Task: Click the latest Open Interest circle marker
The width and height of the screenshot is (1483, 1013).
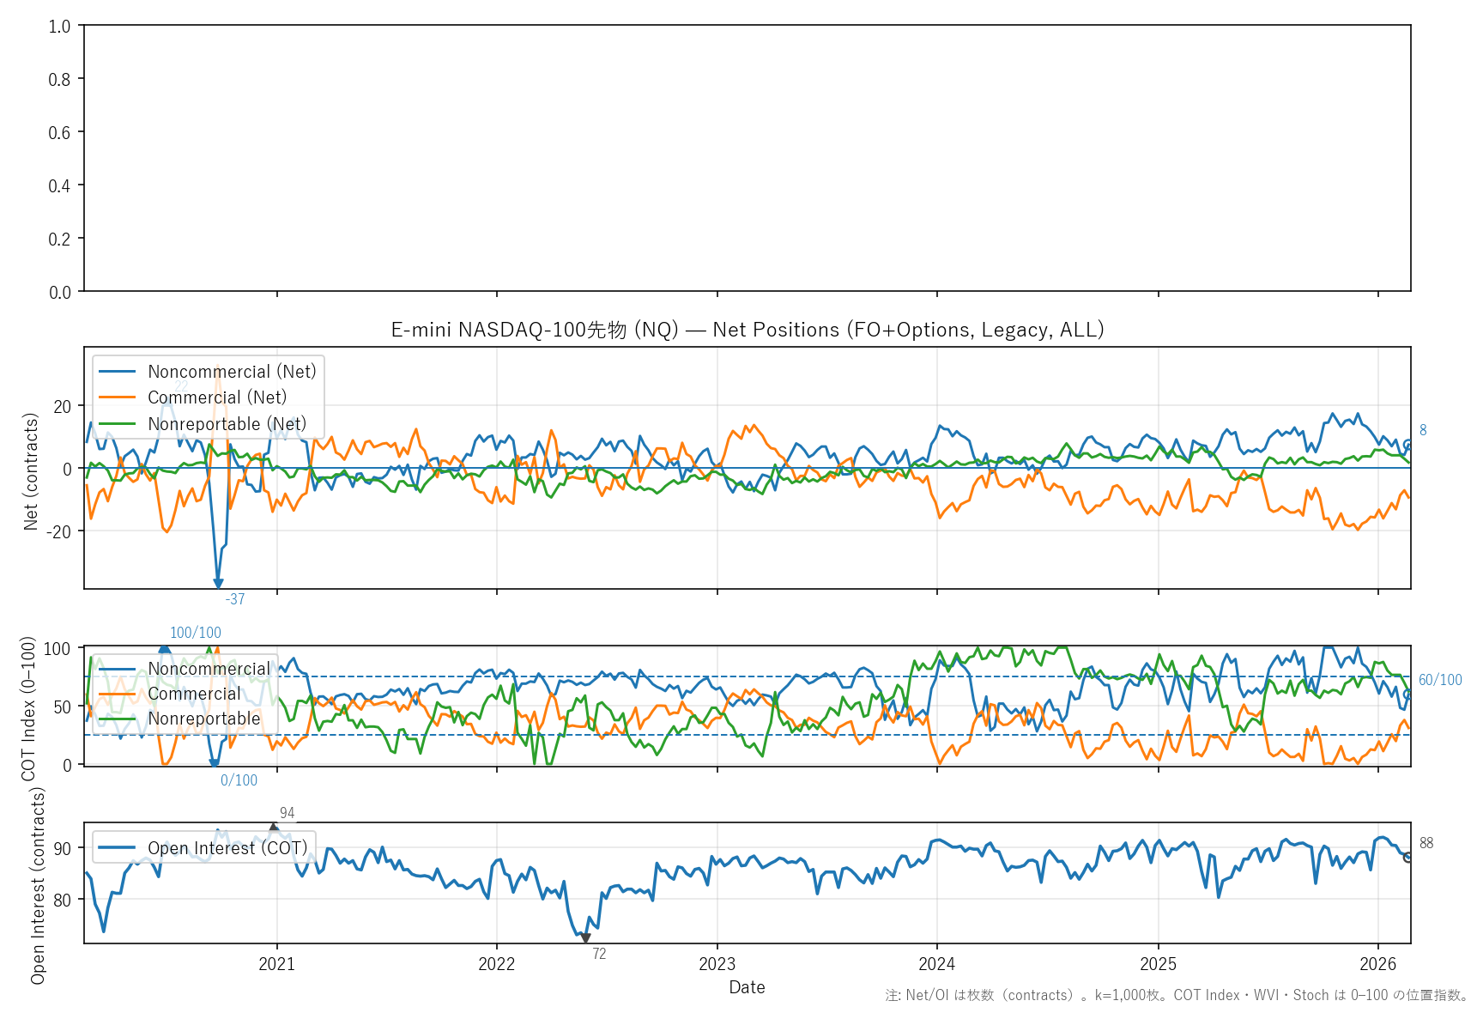Action: point(1408,857)
